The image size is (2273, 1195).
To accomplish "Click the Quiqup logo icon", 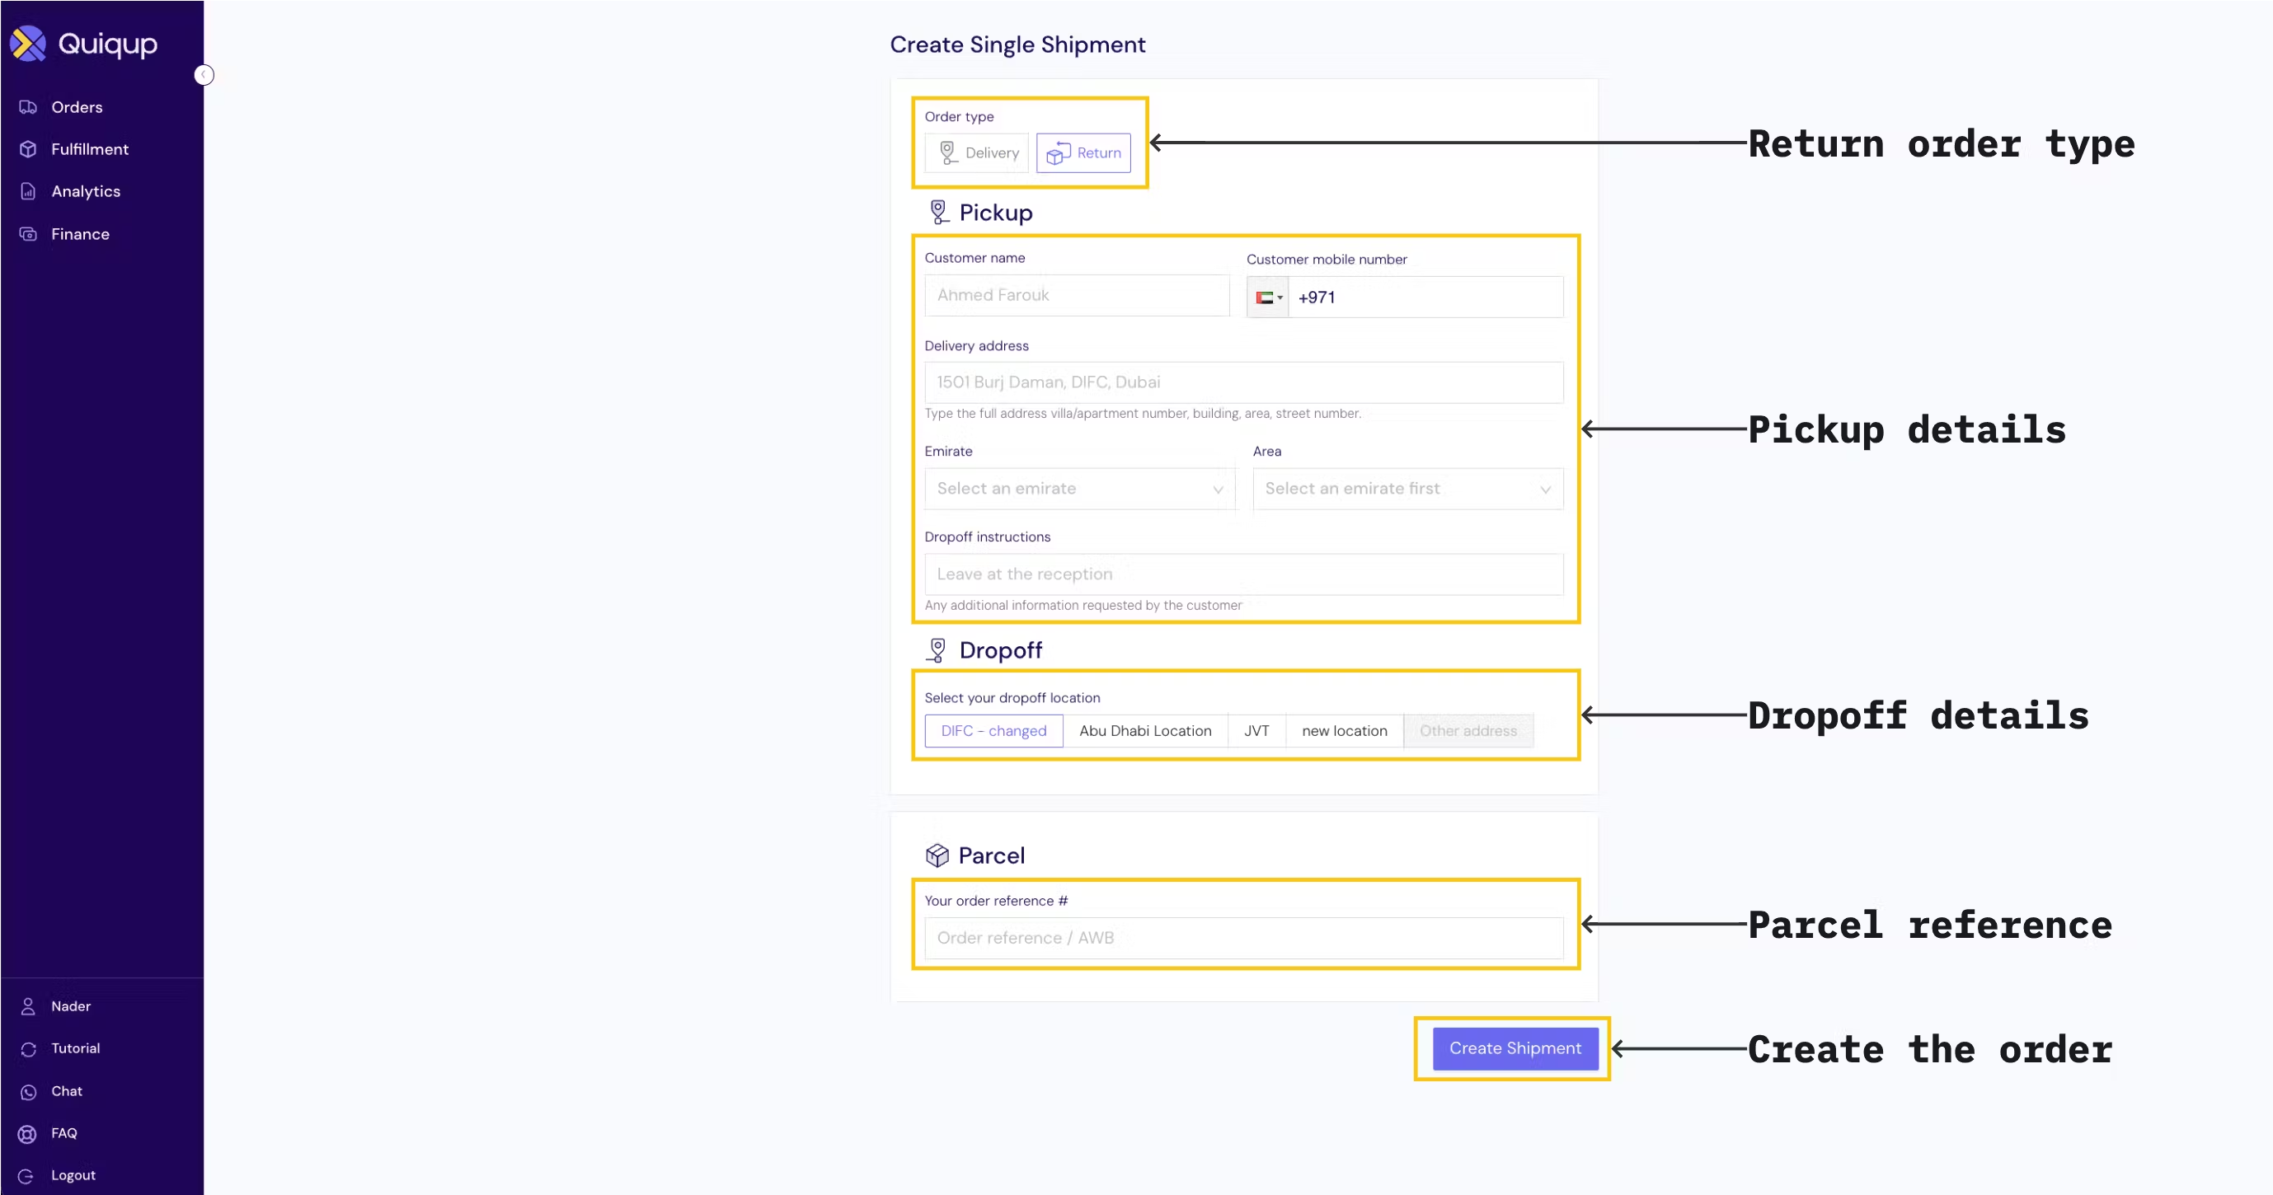I will [x=28, y=43].
